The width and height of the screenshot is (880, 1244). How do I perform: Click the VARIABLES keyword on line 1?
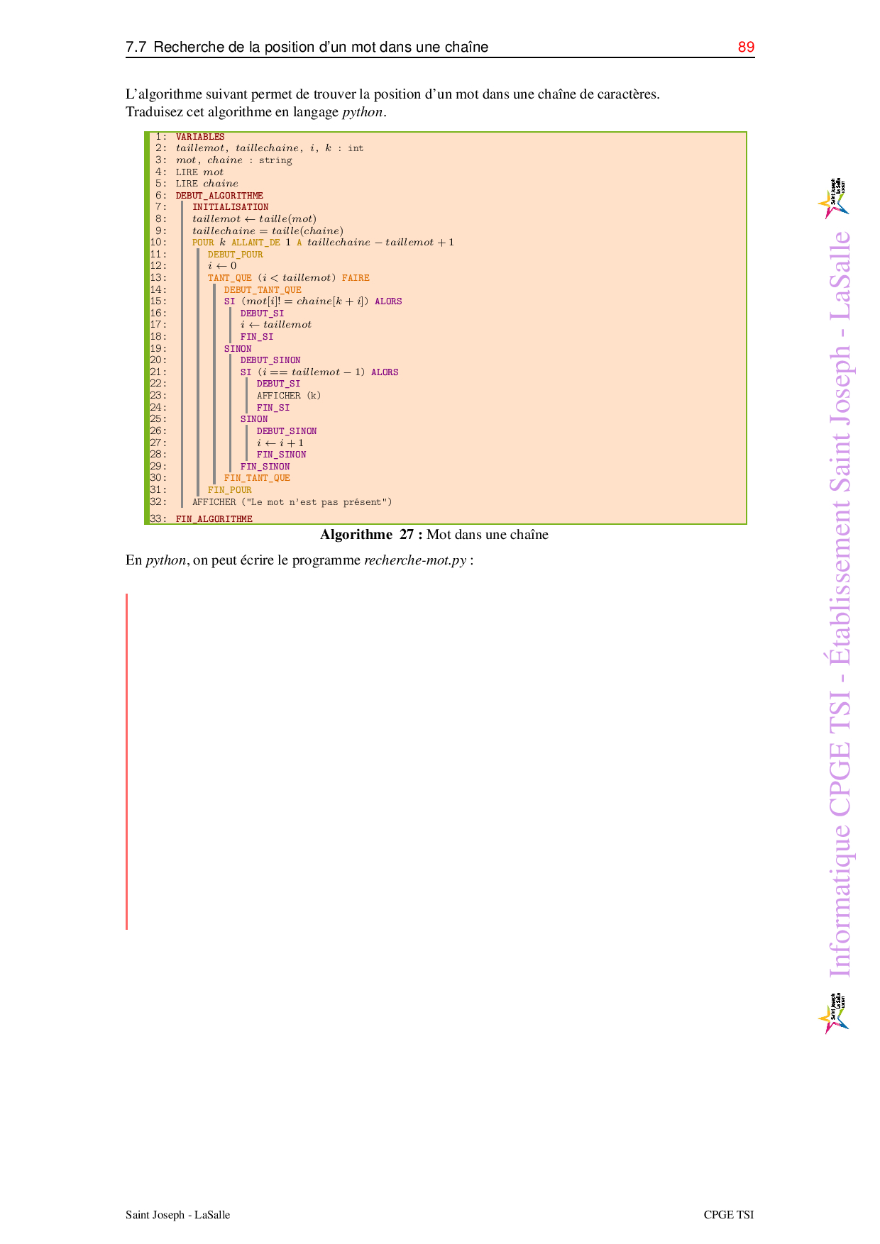[x=200, y=137]
